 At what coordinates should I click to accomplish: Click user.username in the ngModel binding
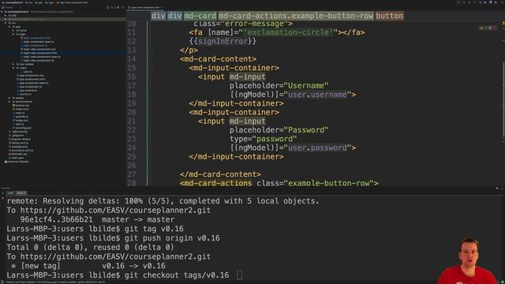point(317,95)
